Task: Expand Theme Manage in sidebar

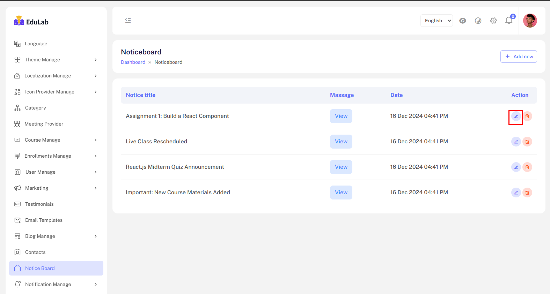Action: (x=56, y=60)
